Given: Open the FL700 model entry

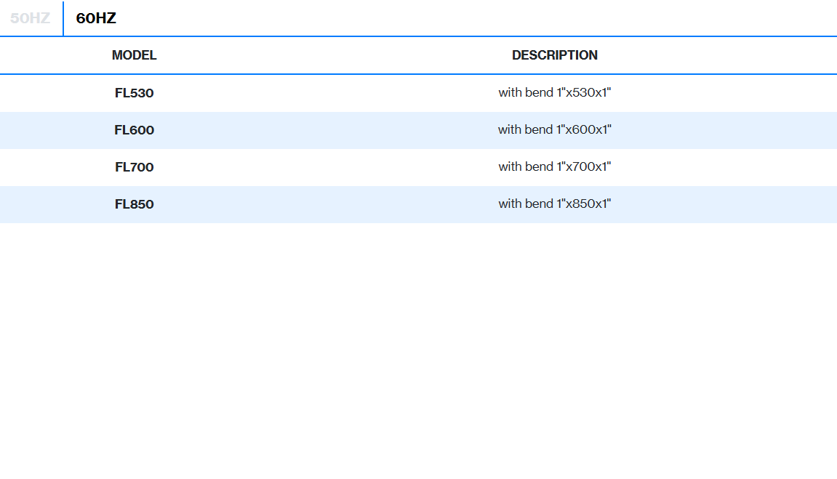Looking at the screenshot, I should point(135,167).
